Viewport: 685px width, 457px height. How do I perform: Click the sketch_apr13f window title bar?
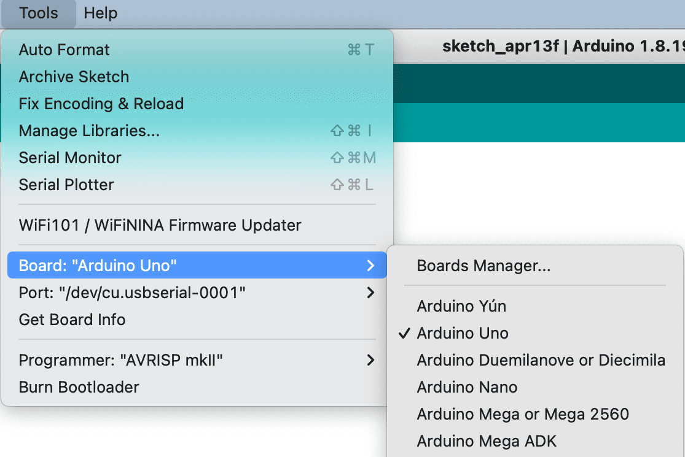(539, 46)
